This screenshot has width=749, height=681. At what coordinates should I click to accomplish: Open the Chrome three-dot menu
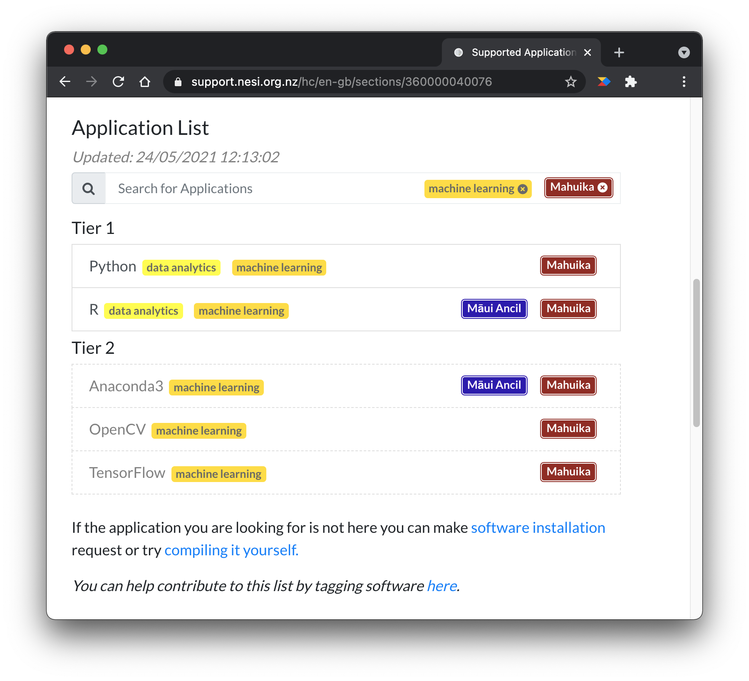point(684,82)
